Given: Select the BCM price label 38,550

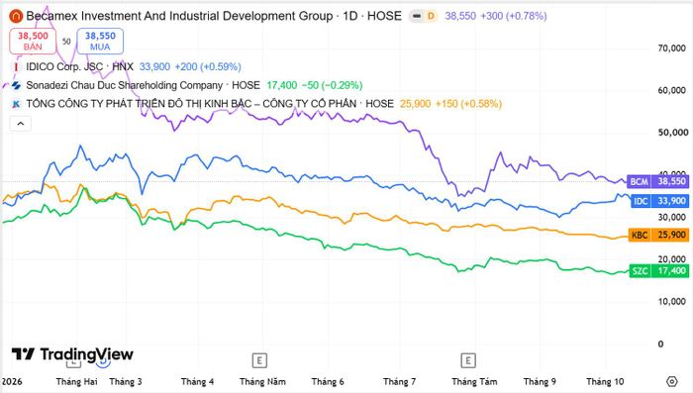Looking at the screenshot, I should click(657, 182).
